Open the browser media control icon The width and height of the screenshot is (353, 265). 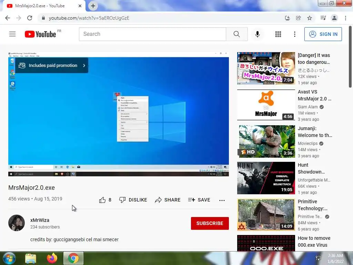pos(323,18)
